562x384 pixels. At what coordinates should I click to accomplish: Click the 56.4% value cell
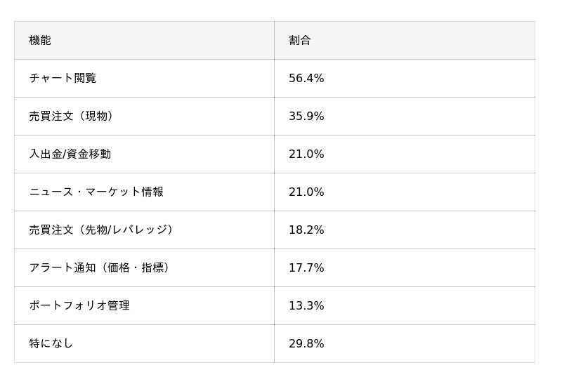coord(306,79)
